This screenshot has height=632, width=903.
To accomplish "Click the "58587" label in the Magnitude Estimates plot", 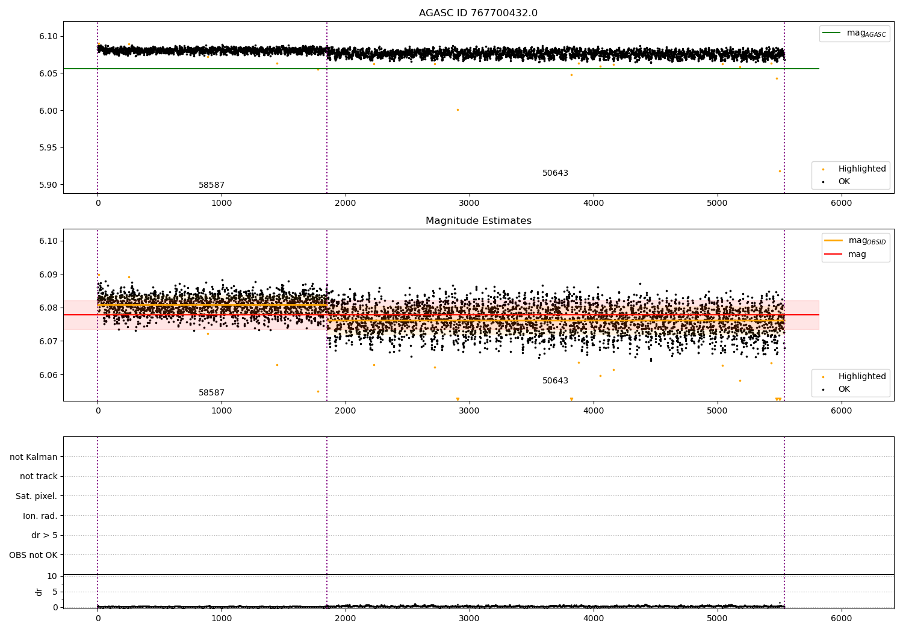I will point(211,393).
